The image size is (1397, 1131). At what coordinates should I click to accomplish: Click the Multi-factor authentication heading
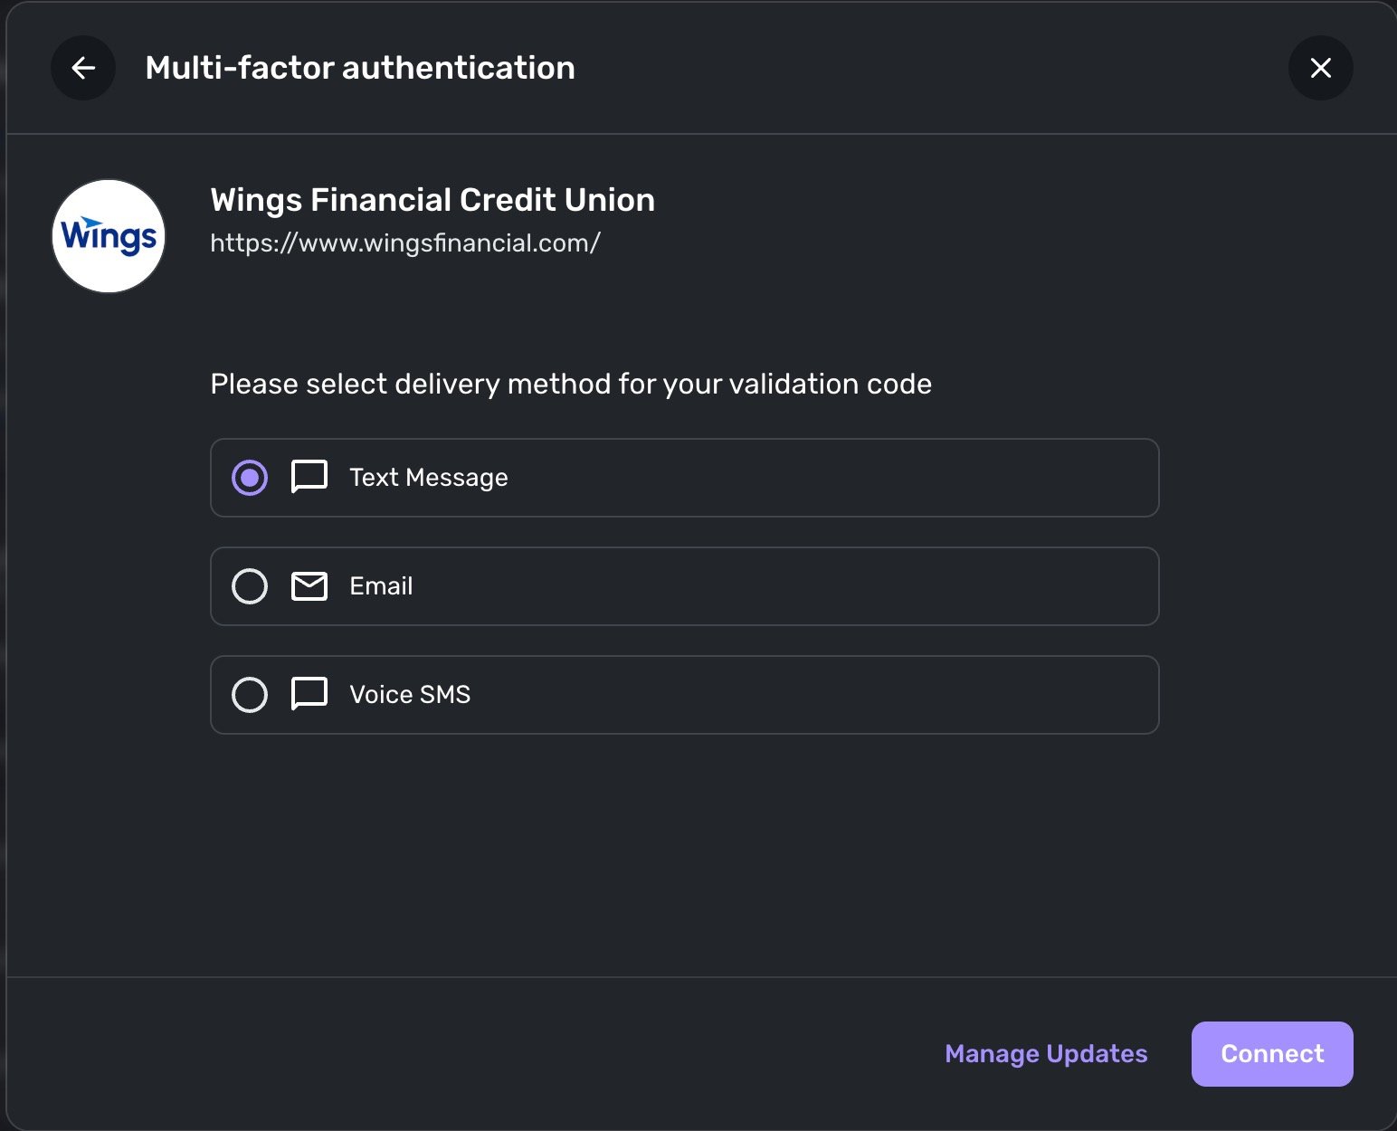pyautogui.click(x=360, y=68)
